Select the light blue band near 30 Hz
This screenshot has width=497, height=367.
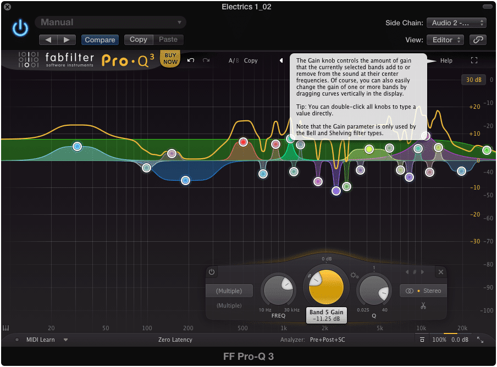point(77,147)
